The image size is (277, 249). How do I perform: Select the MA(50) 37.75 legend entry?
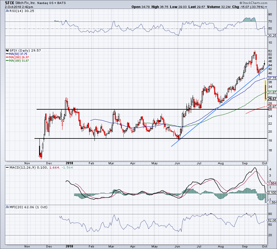pyautogui.click(x=17, y=54)
